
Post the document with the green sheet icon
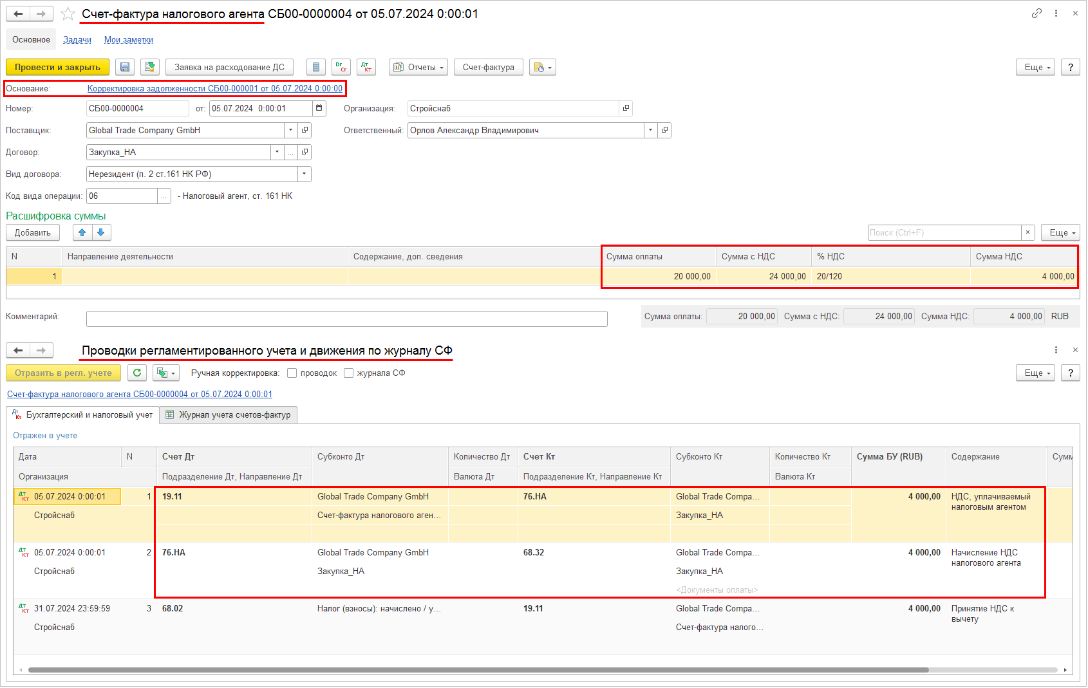click(x=150, y=67)
